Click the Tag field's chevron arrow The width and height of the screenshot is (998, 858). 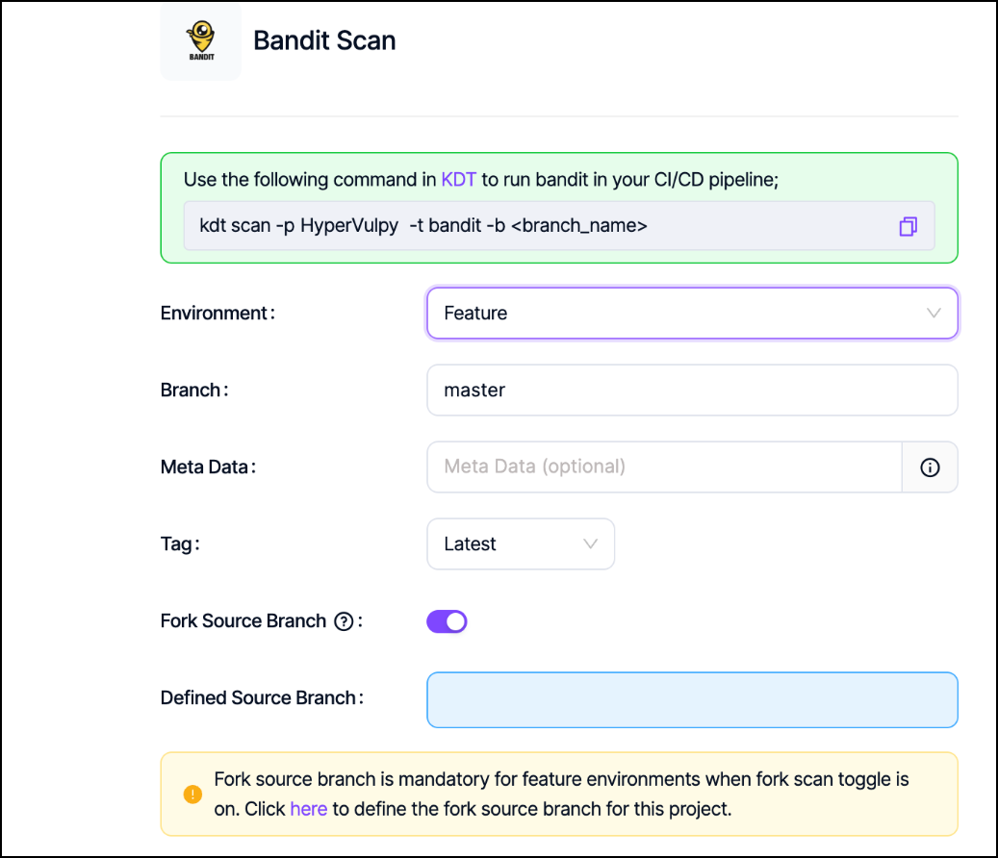point(591,544)
